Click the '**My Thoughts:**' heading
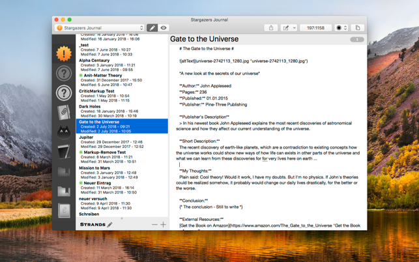Image resolution: width=419 pixels, height=262 pixels. 195,171
